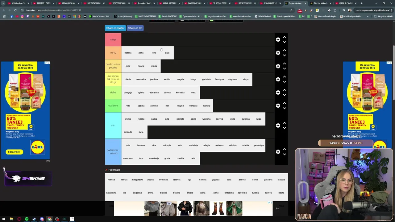Move słabe tier up with arrow
395x222 pixels.
click(x=285, y=90)
